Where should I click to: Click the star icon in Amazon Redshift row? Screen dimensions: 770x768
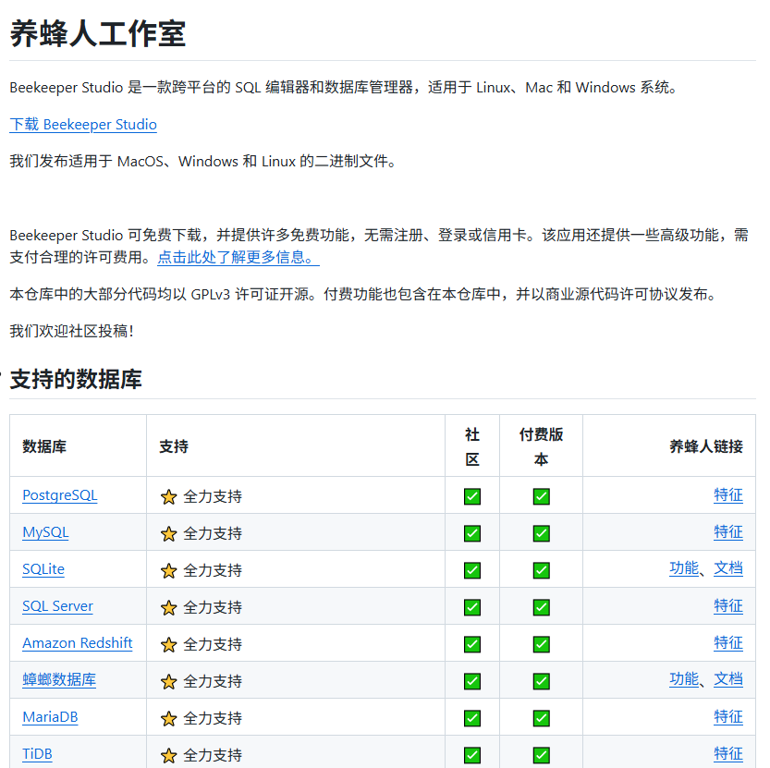tap(168, 645)
